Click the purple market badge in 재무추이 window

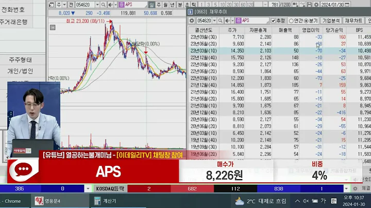coord(238,21)
